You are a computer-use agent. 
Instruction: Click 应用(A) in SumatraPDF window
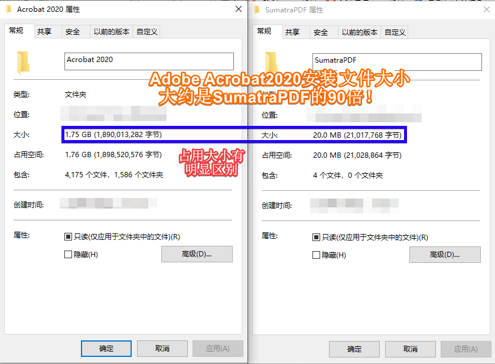(466, 349)
